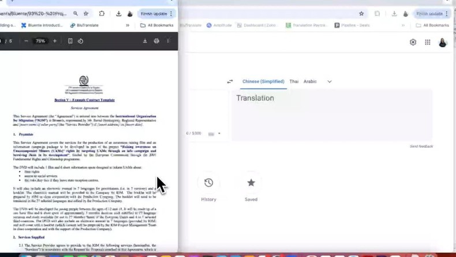
Task: Click Send feedback link
Action: [x=421, y=147]
